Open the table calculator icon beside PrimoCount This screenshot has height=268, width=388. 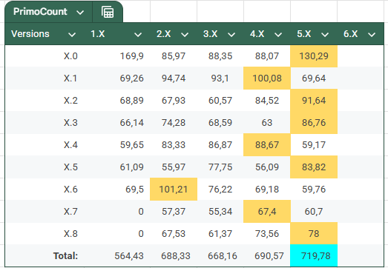click(x=108, y=12)
